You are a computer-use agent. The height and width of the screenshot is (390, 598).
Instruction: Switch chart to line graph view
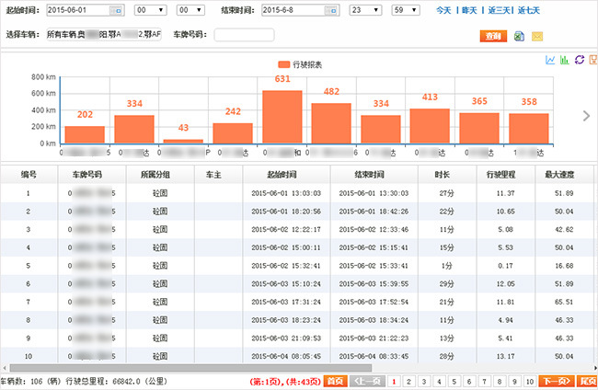tap(550, 60)
